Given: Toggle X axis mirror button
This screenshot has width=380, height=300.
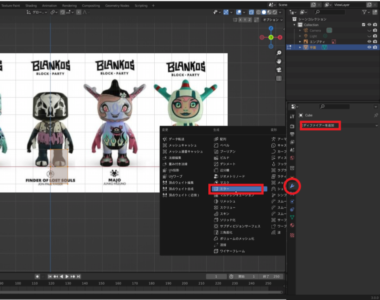Looking at the screenshot, I should click(240, 20).
